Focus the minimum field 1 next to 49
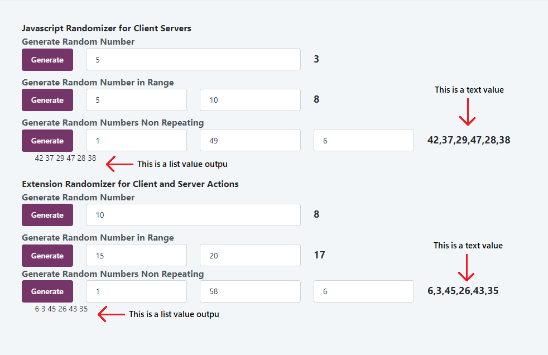This screenshot has width=548, height=355. tap(136, 141)
